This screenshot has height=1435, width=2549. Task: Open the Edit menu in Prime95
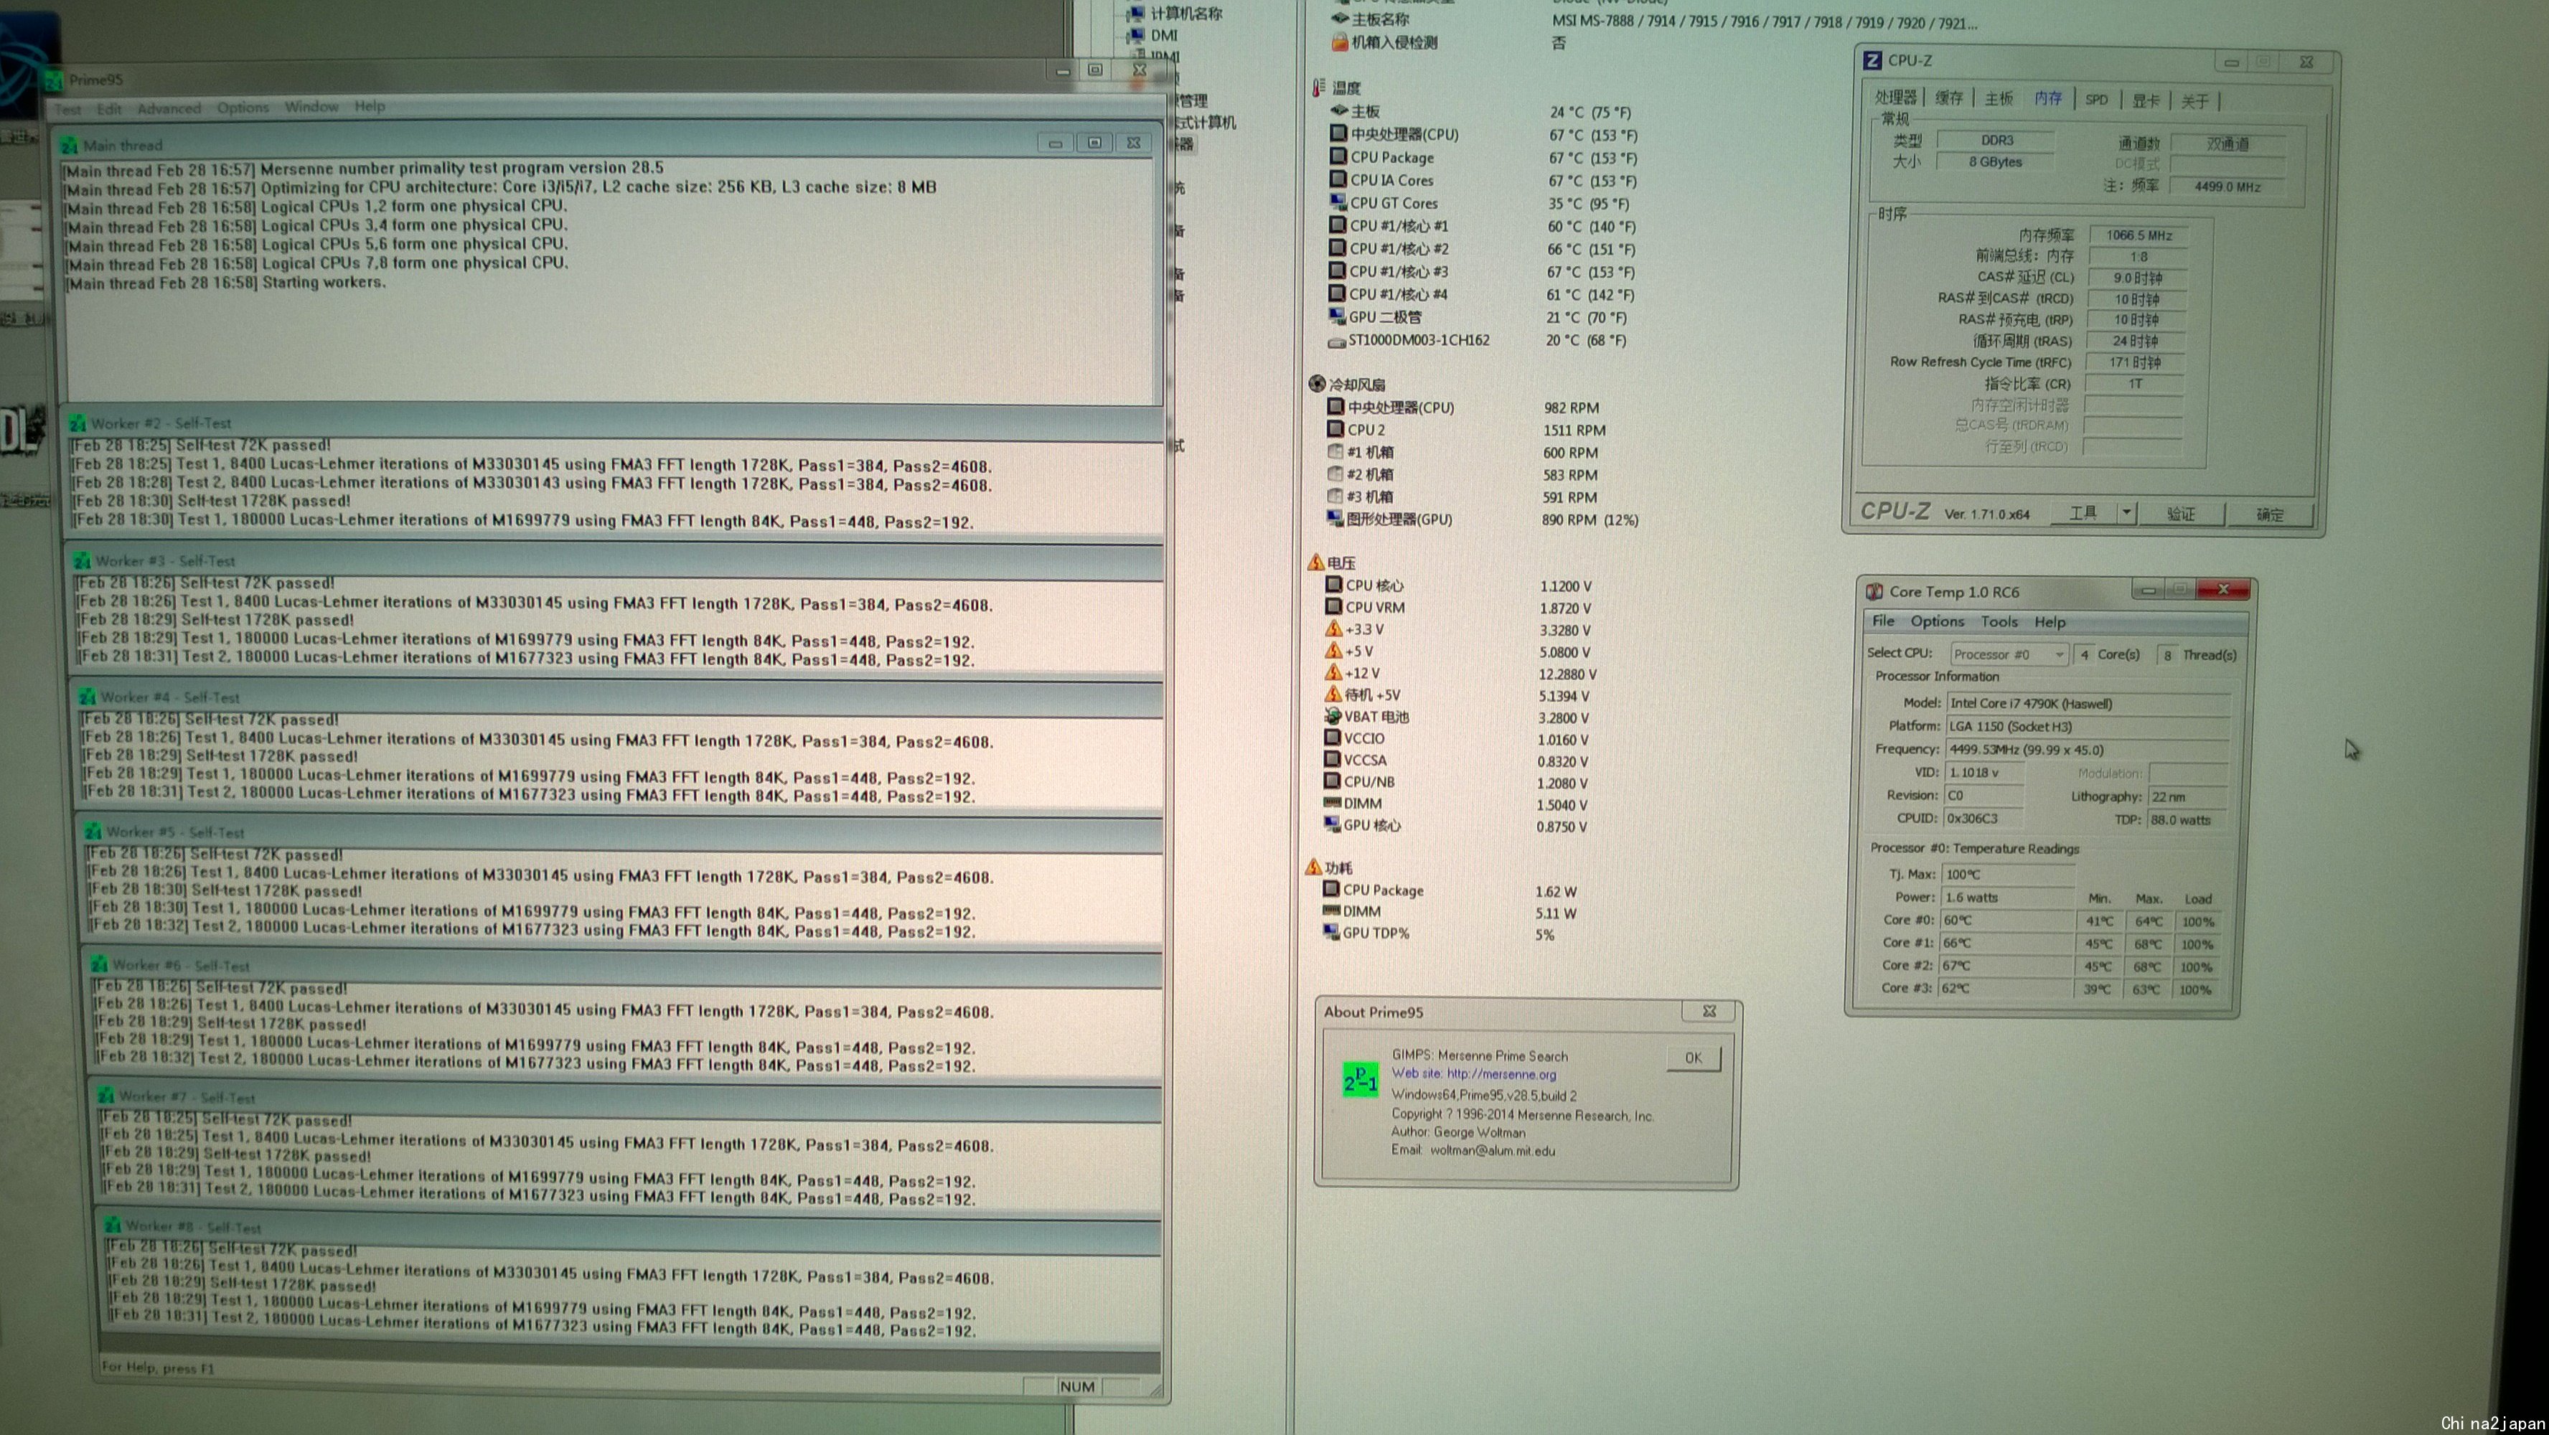click(x=109, y=109)
